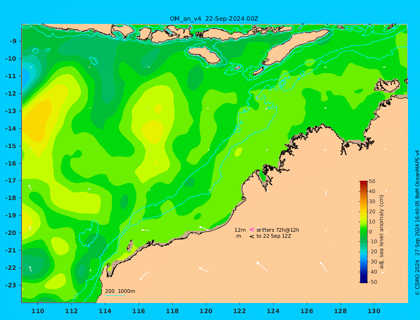
Task: Click the colorbar tick label 40
Action: click(x=372, y=191)
